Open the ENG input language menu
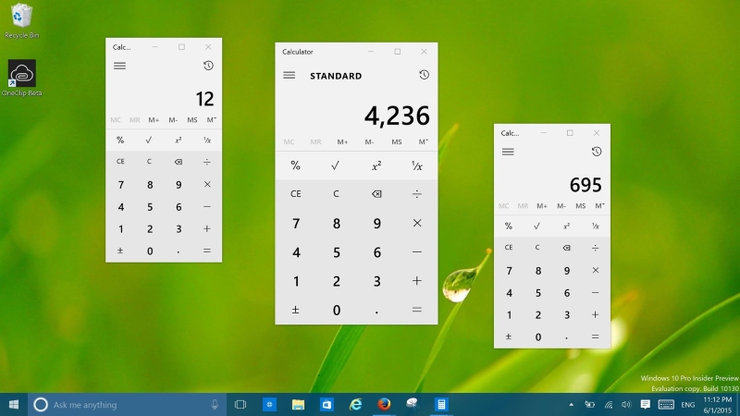Image resolution: width=740 pixels, height=416 pixels. pos(688,405)
